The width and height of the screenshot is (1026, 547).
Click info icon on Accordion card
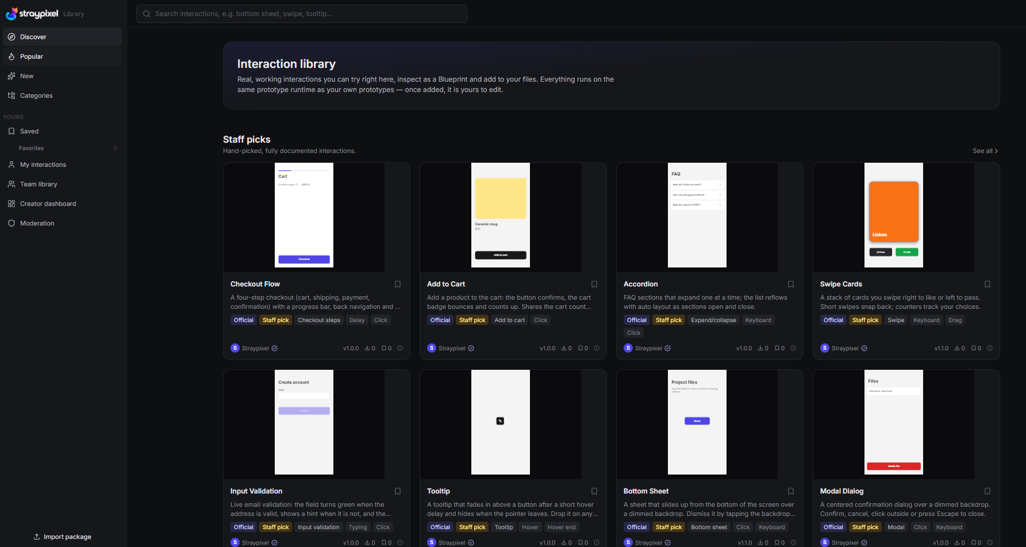[x=793, y=348]
